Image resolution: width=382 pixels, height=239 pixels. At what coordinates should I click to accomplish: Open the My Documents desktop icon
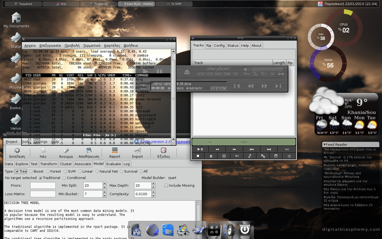[x=16, y=20]
